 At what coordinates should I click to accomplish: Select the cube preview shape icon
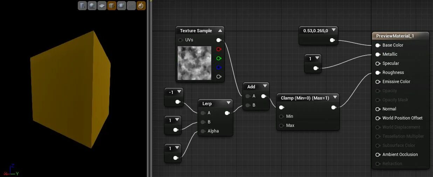coord(112,6)
